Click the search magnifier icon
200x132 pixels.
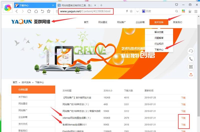pyautogui.click(x=176, y=11)
